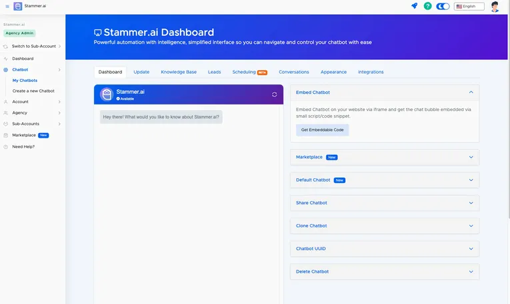Switch to the Conversations tab
510x304 pixels.
pyautogui.click(x=294, y=72)
